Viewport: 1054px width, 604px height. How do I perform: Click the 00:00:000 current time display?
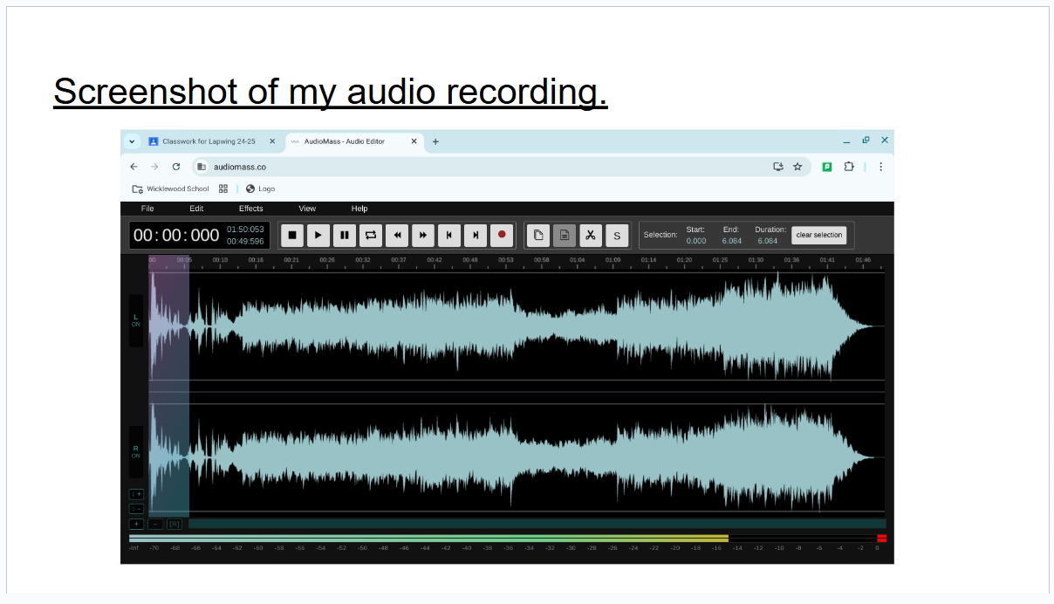click(x=177, y=236)
